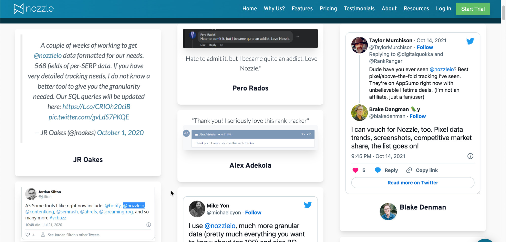The image size is (506, 242).
Task: Click the Twitter bird icon on Mike Yon's tweet
Action: [308, 205]
